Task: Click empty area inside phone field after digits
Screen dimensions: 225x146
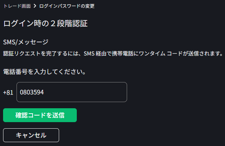Action: coord(84,92)
